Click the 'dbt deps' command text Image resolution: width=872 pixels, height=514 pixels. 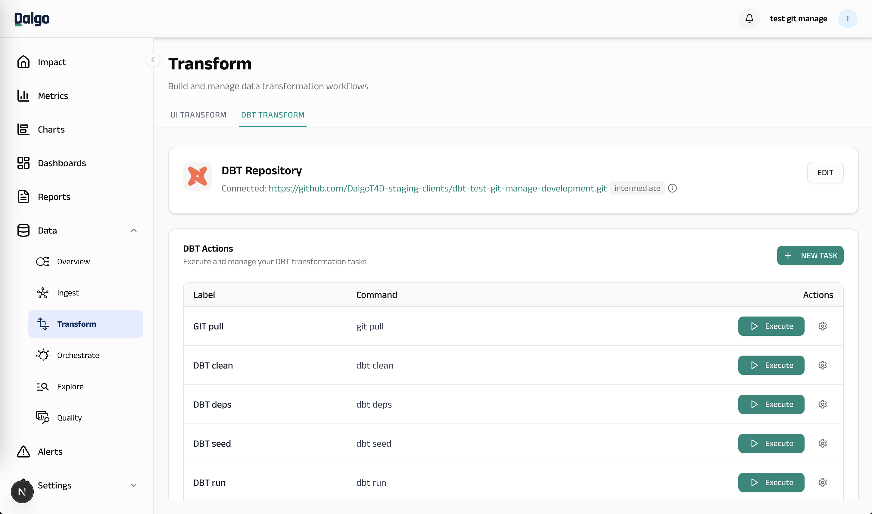(374, 405)
